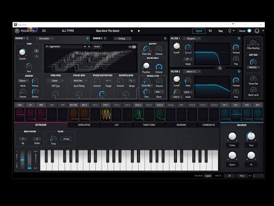Click the Bend Range Up value field
Screen dimensions: 274x206
coord(23,139)
